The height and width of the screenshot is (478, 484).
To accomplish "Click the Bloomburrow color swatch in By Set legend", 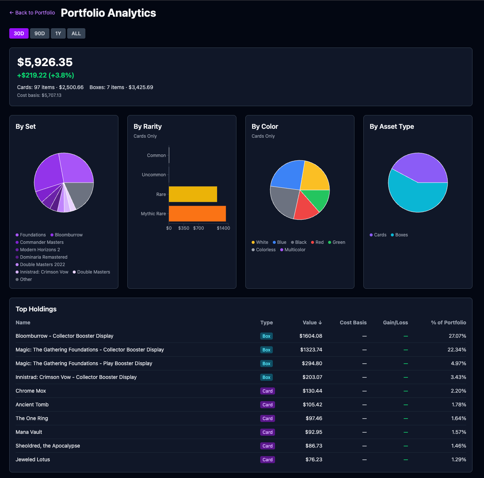I will 52,235.
